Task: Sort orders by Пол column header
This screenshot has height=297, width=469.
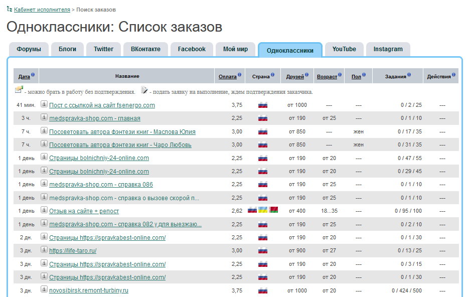Action: pyautogui.click(x=356, y=77)
